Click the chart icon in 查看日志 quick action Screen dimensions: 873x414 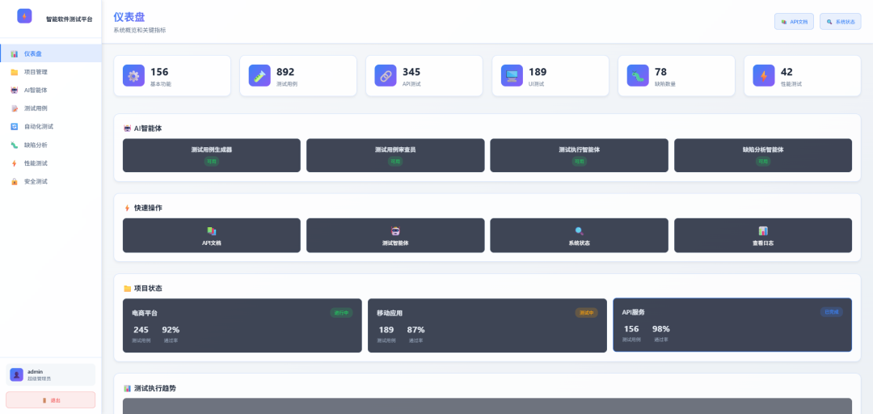[763, 230]
